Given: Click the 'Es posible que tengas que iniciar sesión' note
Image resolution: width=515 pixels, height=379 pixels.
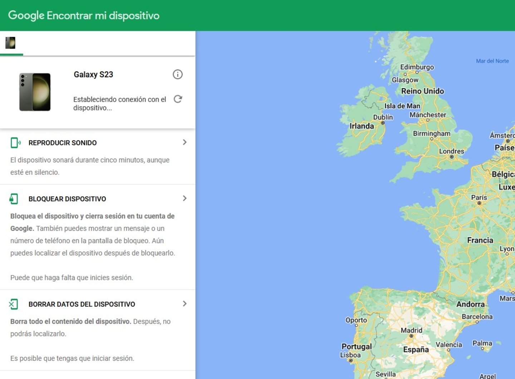Looking at the screenshot, I should click(72, 358).
